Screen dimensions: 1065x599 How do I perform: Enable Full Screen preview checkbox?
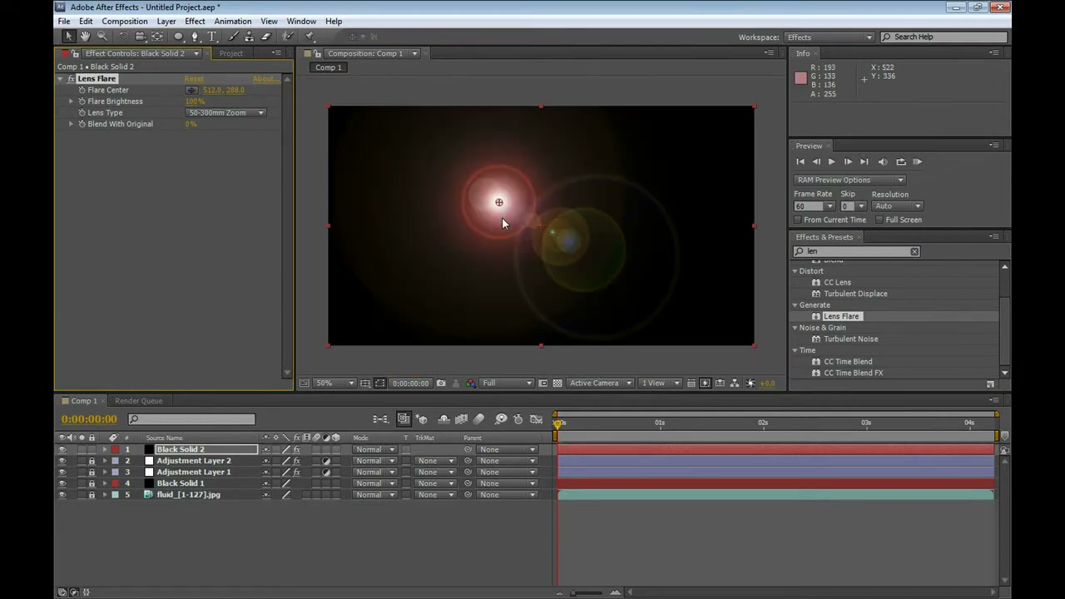(879, 220)
